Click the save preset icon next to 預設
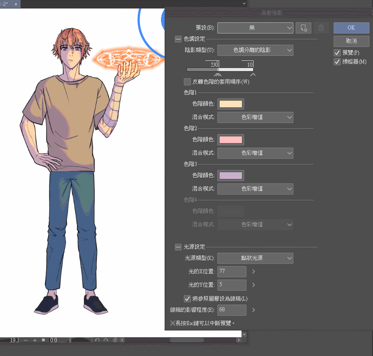 303,28
